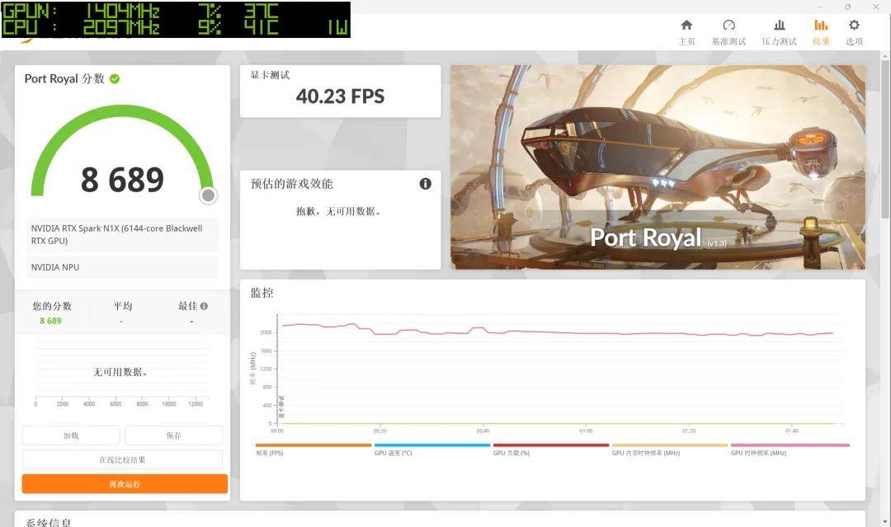Click the options gear icon
891x527 pixels.
pos(854,25)
